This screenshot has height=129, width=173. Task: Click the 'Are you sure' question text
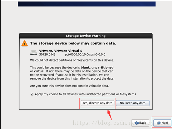click(70, 86)
